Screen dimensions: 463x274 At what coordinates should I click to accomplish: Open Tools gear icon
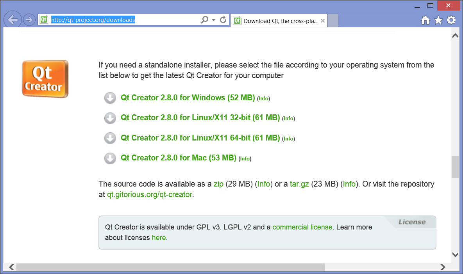(451, 20)
